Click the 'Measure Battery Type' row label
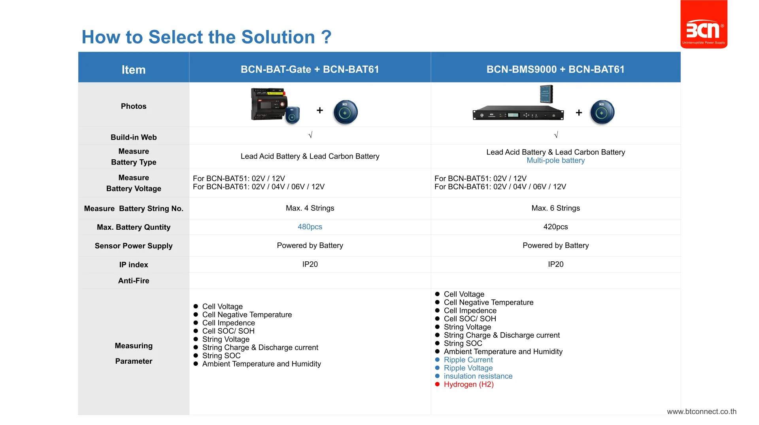This screenshot has height=425, width=759. pos(134,157)
